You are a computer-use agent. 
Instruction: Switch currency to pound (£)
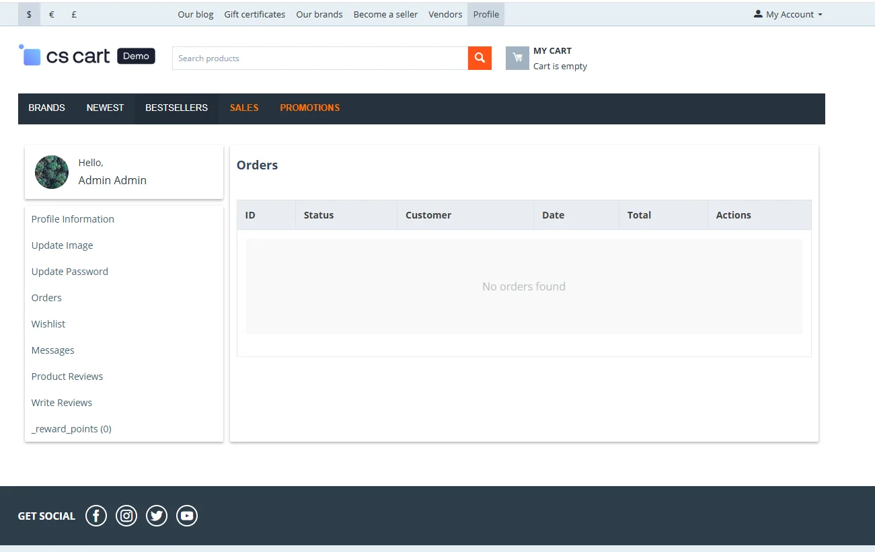pyautogui.click(x=74, y=14)
